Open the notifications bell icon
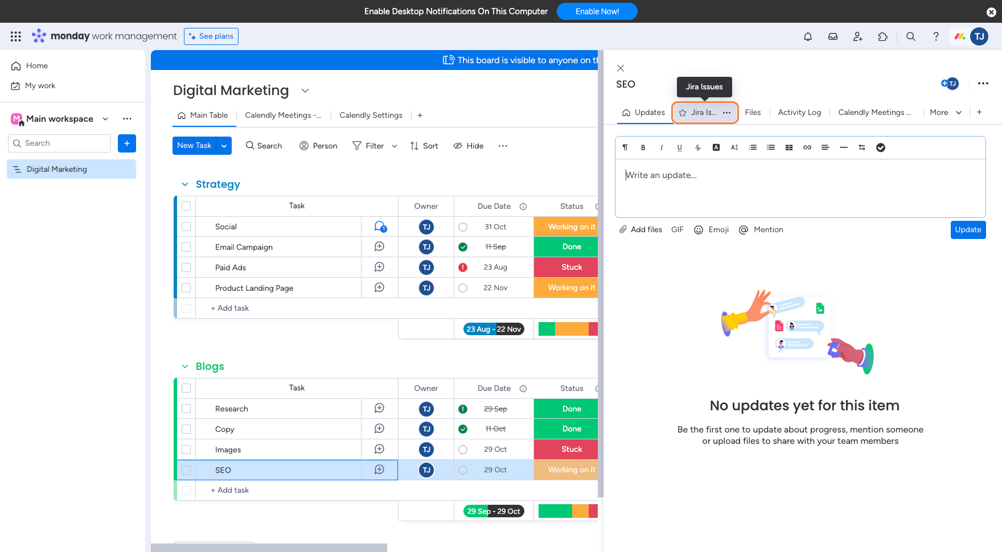The image size is (1002, 552). 807,36
